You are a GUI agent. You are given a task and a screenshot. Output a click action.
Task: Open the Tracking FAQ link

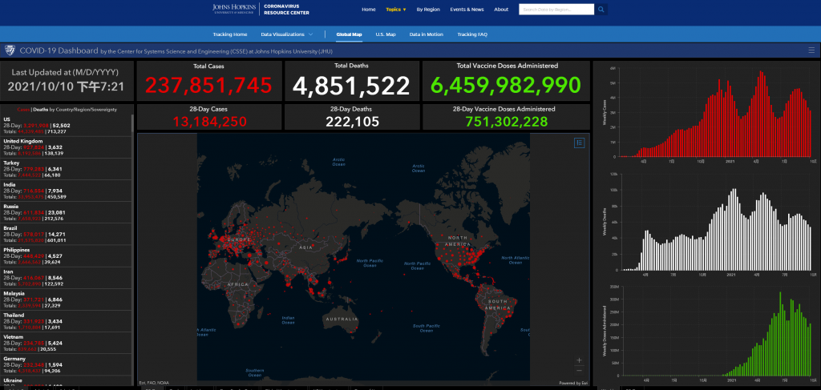click(x=472, y=34)
